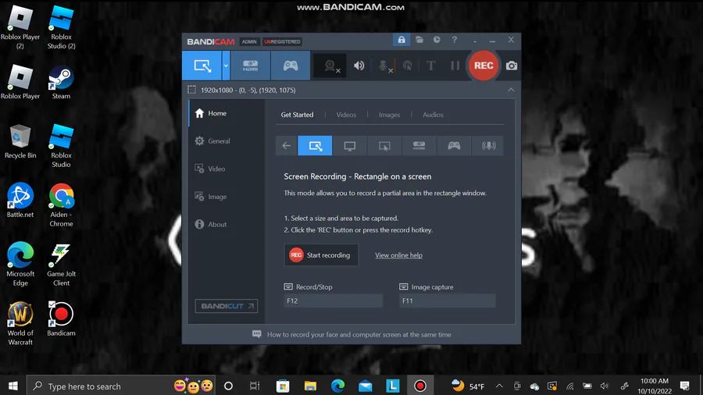The height and width of the screenshot is (395, 703).
Task: Click the pause recording icon
Action: [x=455, y=66]
